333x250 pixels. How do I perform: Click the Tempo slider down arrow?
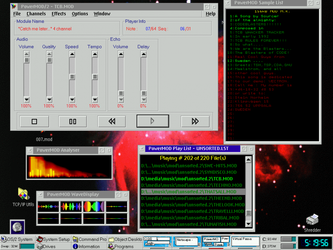click(95, 99)
